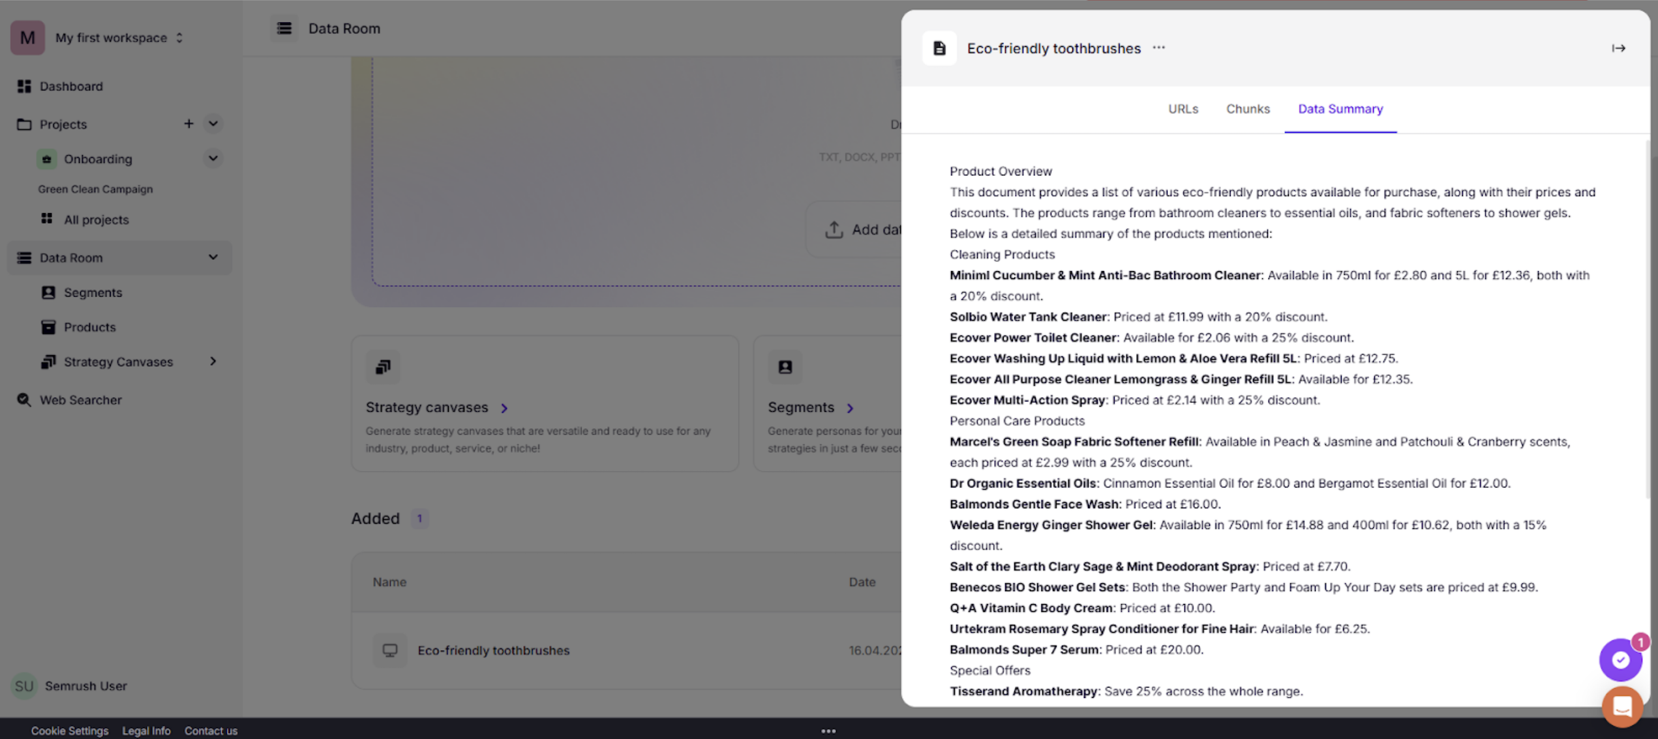Expand the Strategy Canvases submenu arrow
The width and height of the screenshot is (1658, 739).
click(213, 362)
